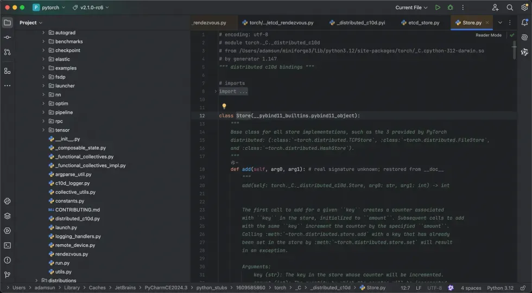Select rendezvous.py in the project tree

click(71, 254)
